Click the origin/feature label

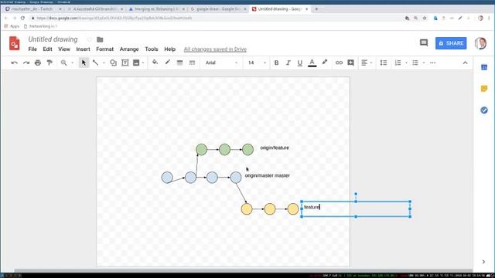(x=275, y=147)
